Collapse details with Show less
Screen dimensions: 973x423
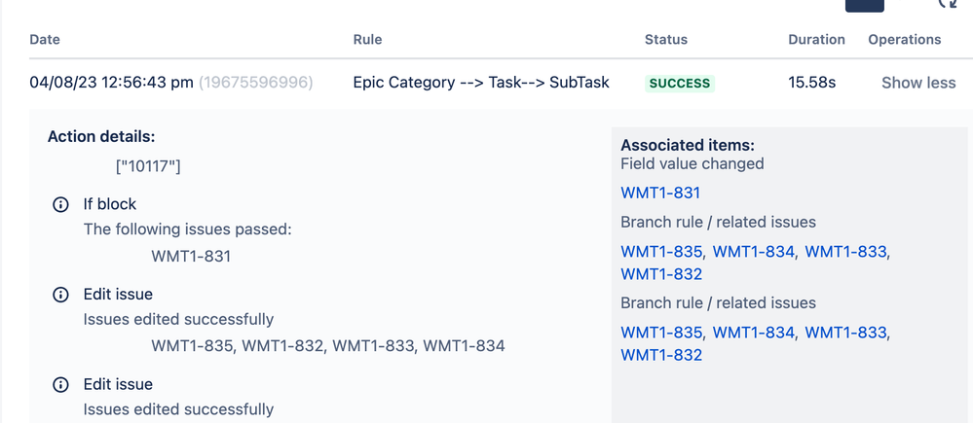(x=918, y=83)
